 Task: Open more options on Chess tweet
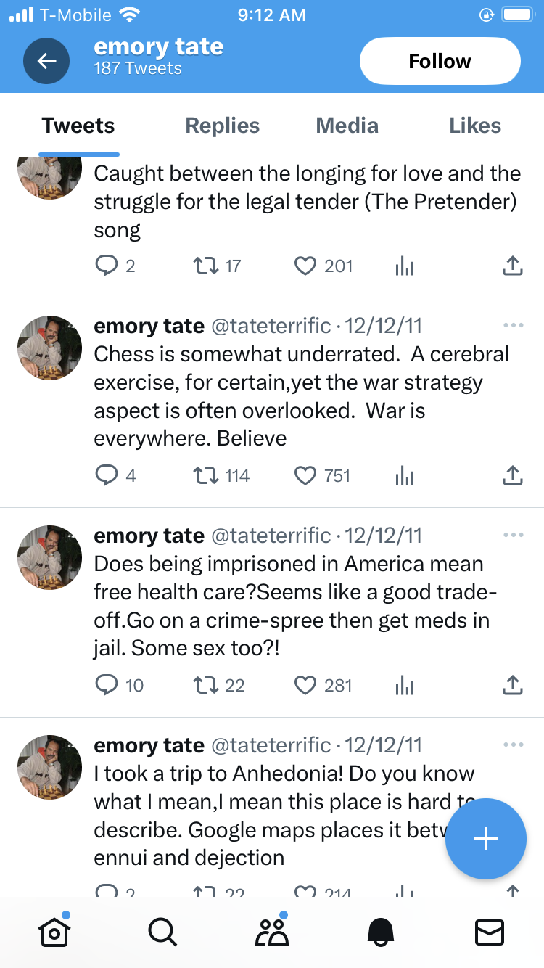(512, 326)
